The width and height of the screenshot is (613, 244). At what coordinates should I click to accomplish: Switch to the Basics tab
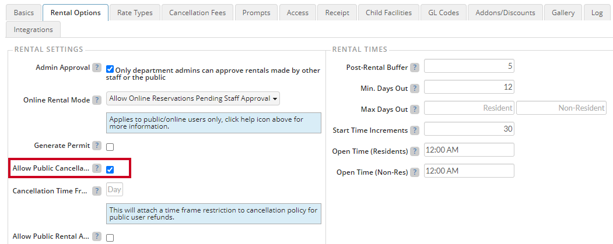(24, 12)
